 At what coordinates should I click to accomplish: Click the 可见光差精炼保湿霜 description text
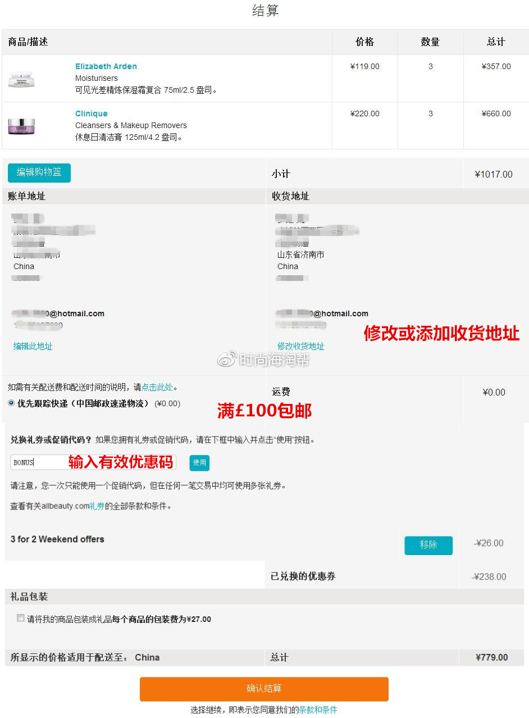pos(146,90)
